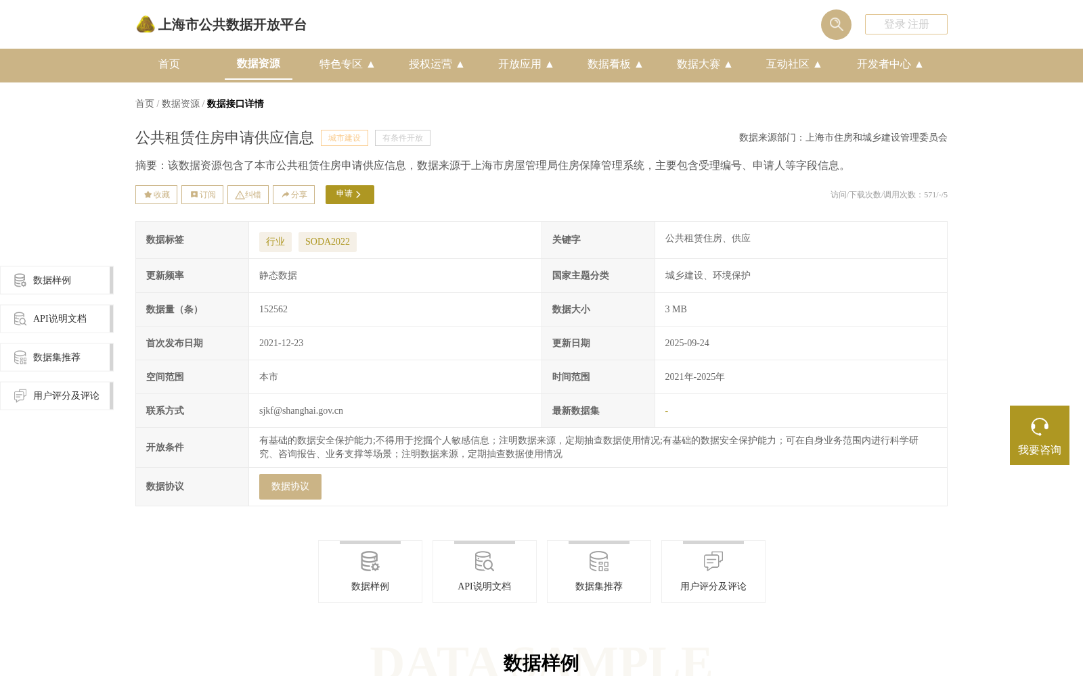Click the share arrow icon on 分享
The height and width of the screenshot is (676, 1083).
coord(286,195)
